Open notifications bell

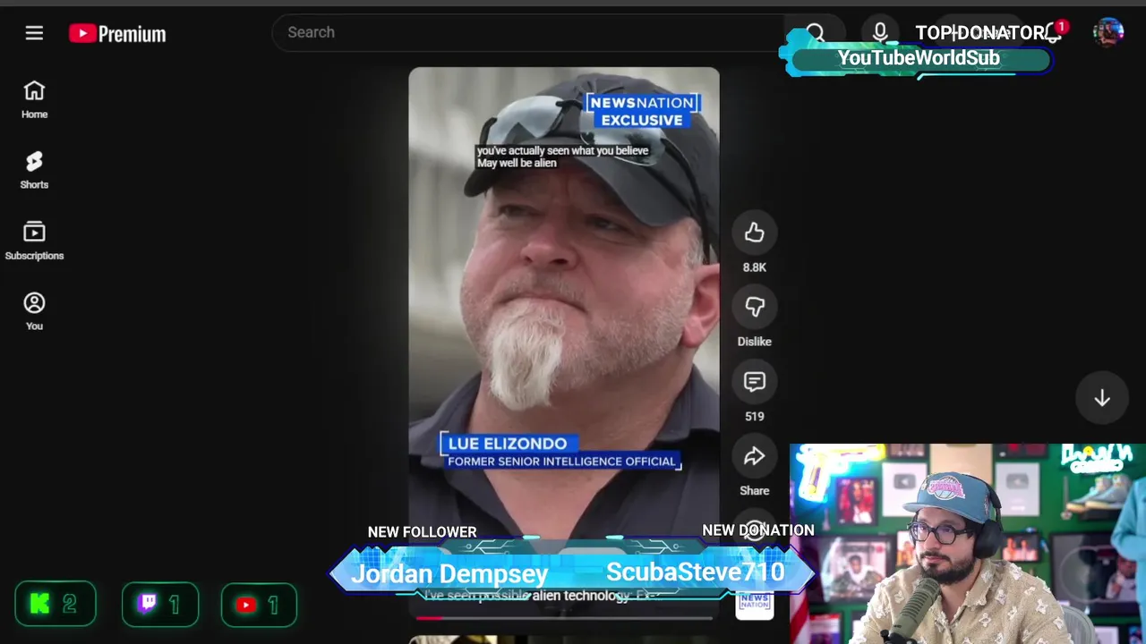pos(1054,33)
